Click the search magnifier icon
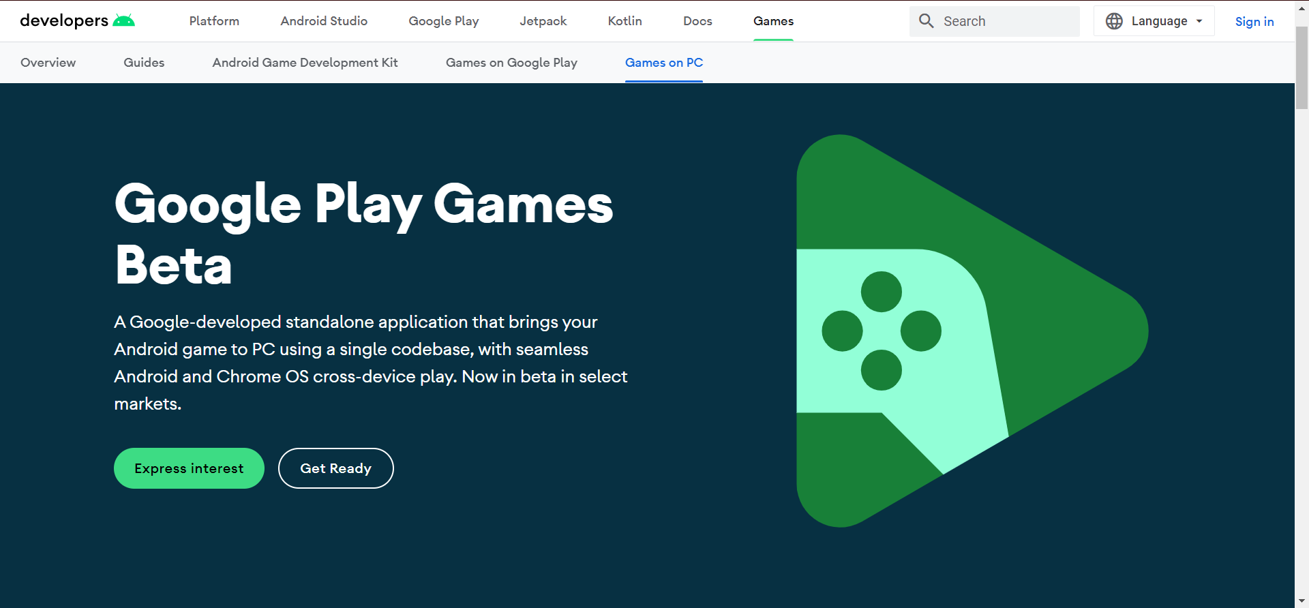The image size is (1309, 608). click(x=926, y=21)
